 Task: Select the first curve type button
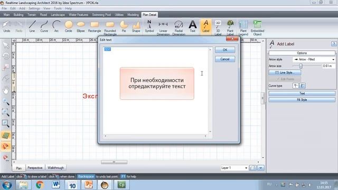tap(296, 85)
